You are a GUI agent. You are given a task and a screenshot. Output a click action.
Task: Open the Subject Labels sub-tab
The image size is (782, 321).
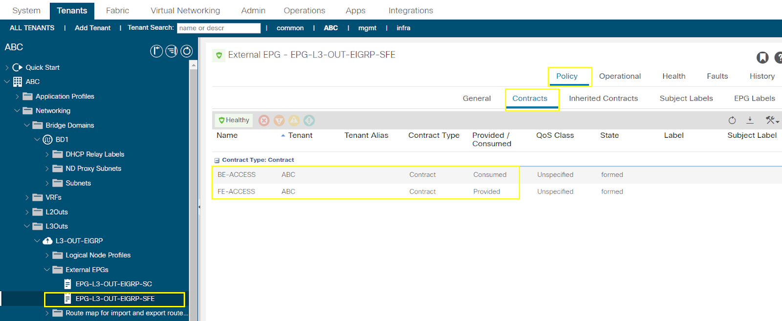pyautogui.click(x=686, y=98)
